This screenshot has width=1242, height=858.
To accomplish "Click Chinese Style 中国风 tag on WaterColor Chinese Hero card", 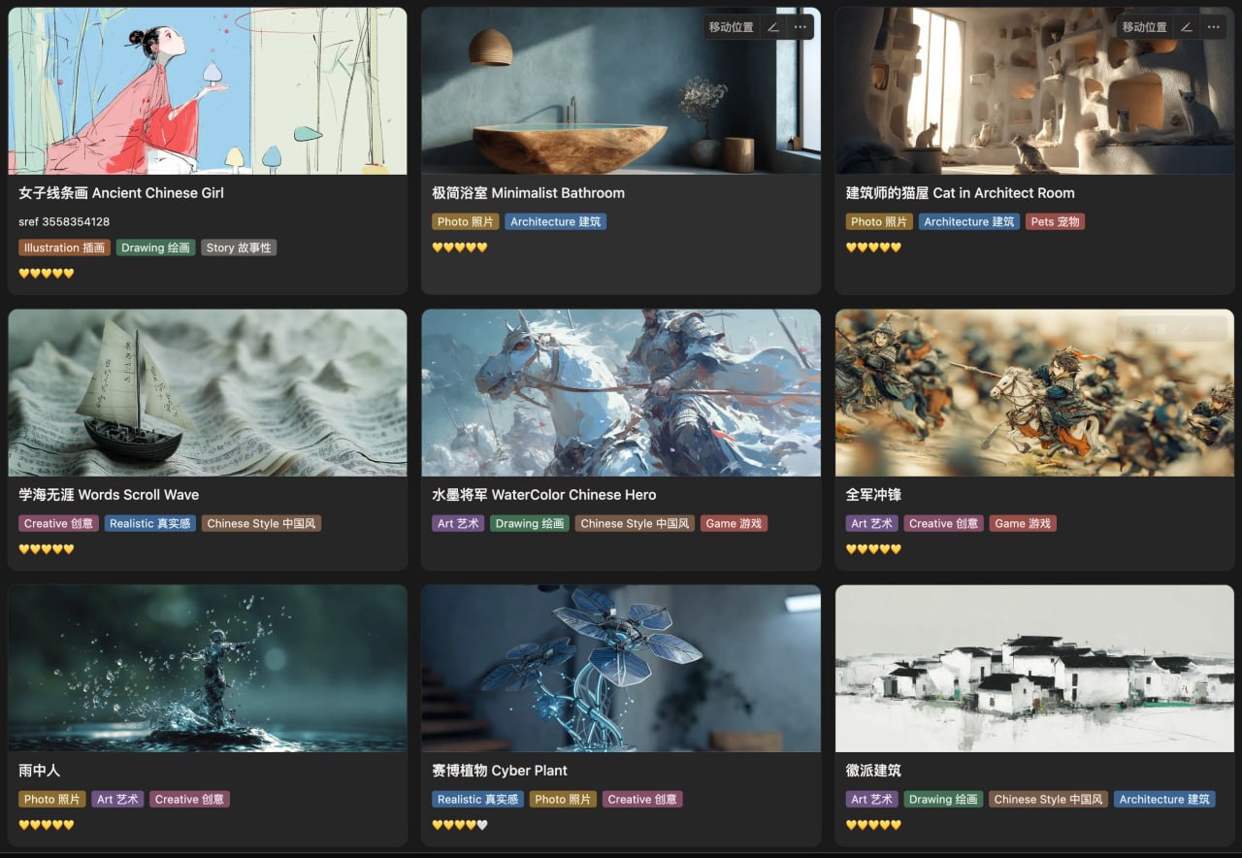I will 635,524.
